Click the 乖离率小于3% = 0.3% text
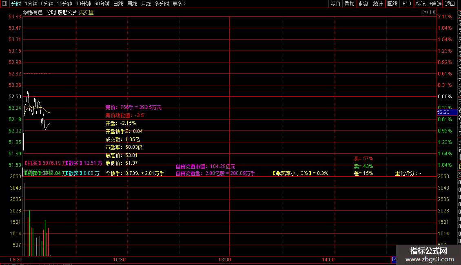This screenshot has height=265, width=461. [300, 173]
